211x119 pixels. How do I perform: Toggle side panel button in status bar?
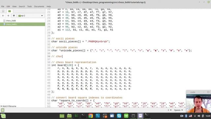tap(3, 110)
